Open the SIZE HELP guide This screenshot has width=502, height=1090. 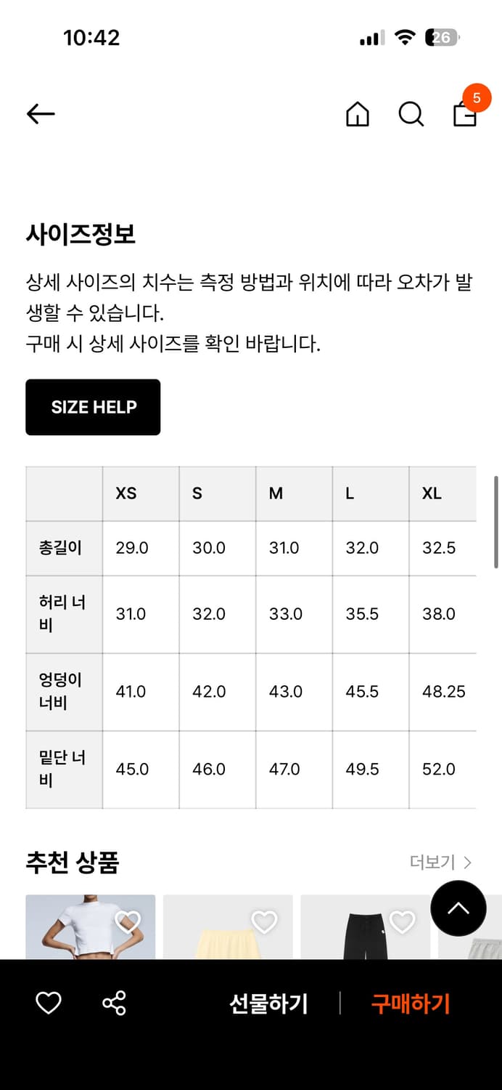click(93, 407)
